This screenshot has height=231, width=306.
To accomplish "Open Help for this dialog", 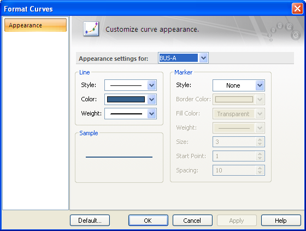I will click(x=281, y=221).
